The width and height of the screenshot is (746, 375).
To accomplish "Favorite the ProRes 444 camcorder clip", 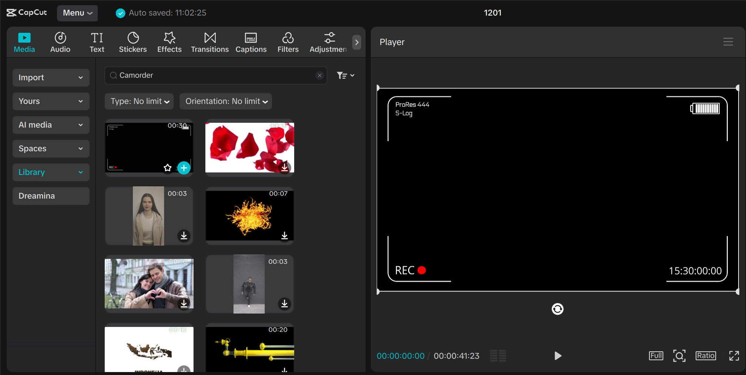I will [167, 167].
